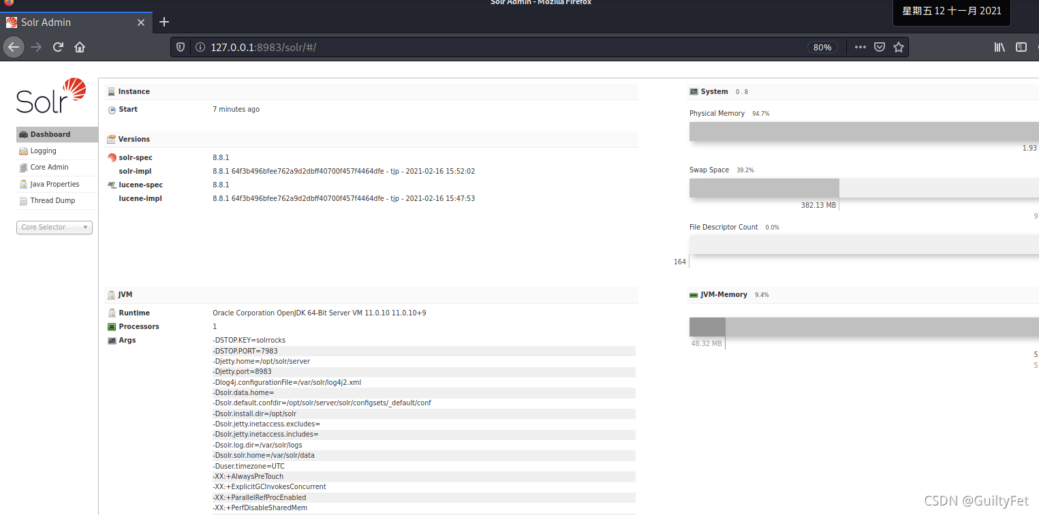
Task: Expand the Core Selector dropdown
Action: click(x=55, y=228)
